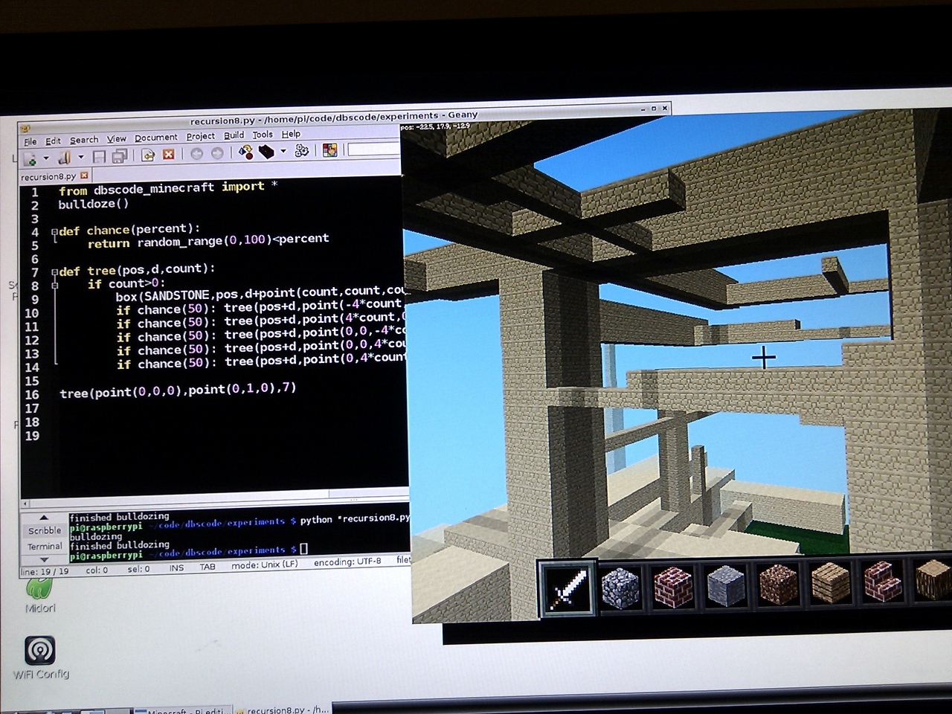Compile the file using the Compile icon
The width and height of the screenshot is (952, 714).
tap(245, 152)
